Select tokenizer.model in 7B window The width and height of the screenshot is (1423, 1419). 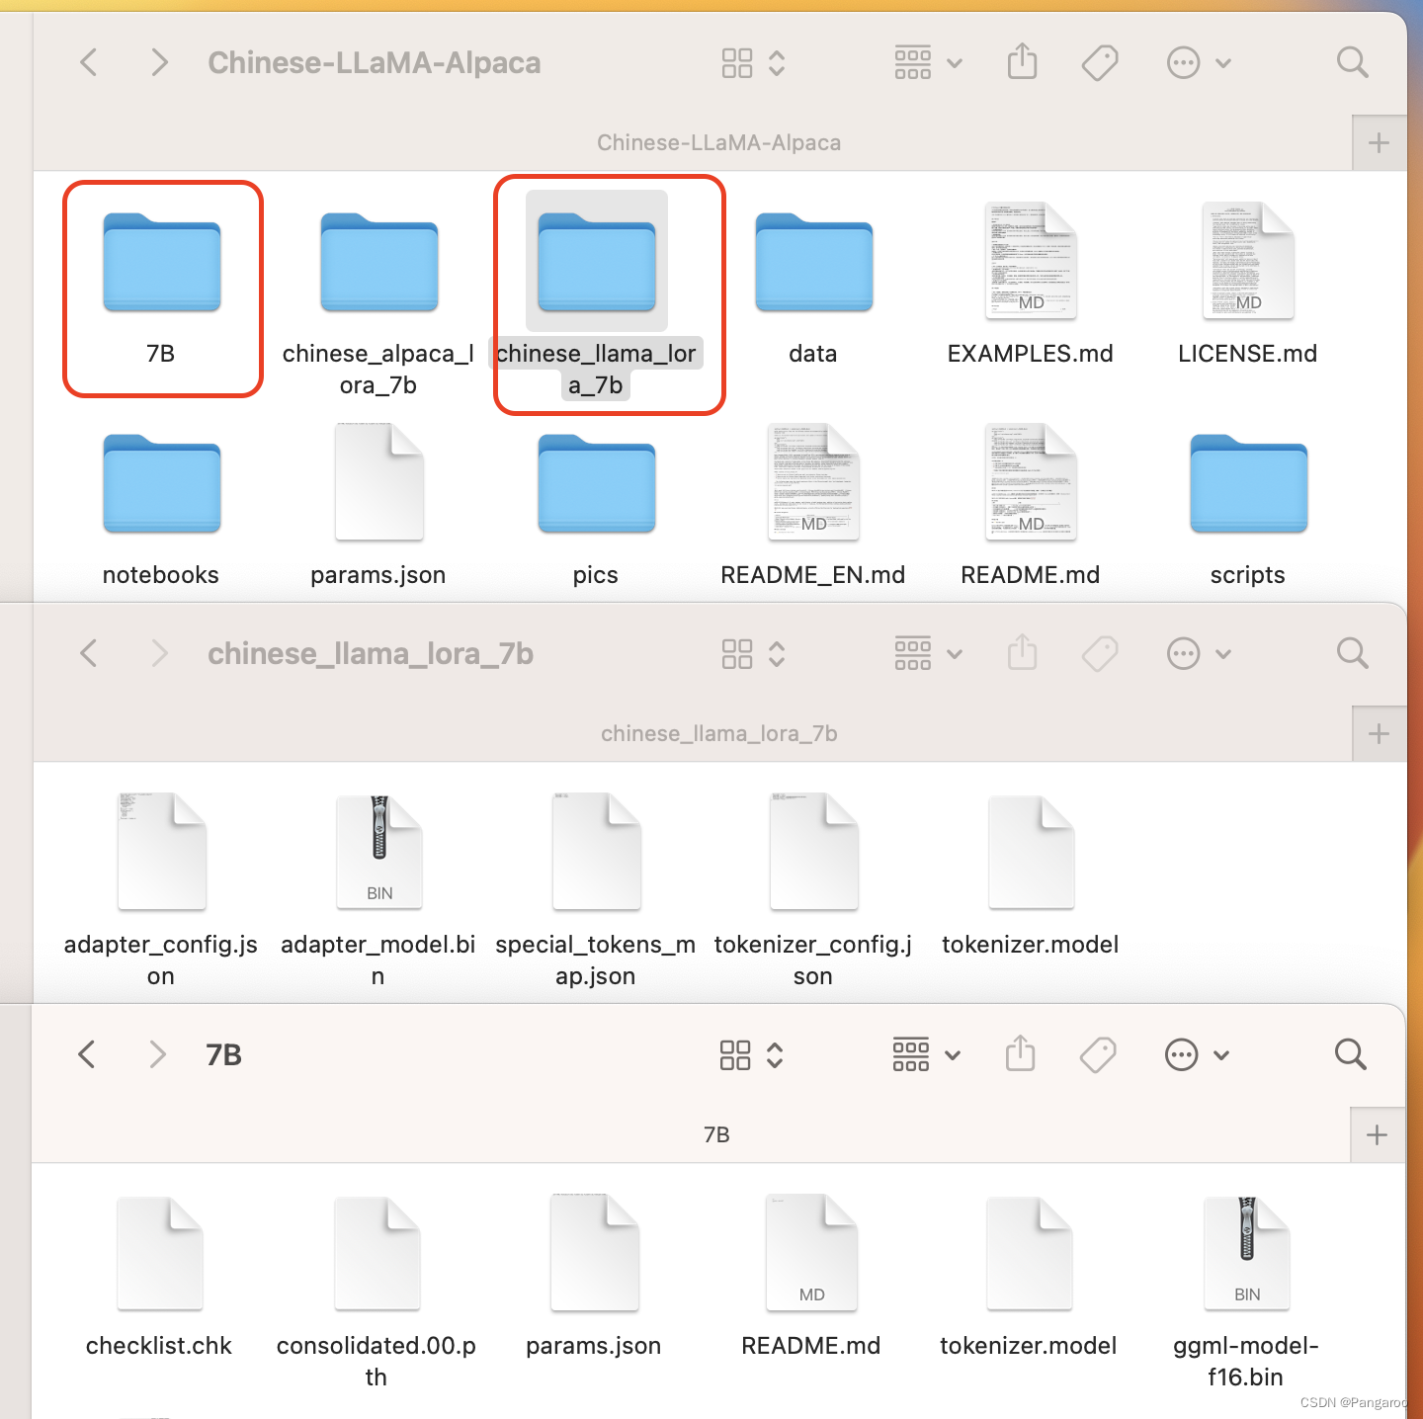point(1030,1253)
